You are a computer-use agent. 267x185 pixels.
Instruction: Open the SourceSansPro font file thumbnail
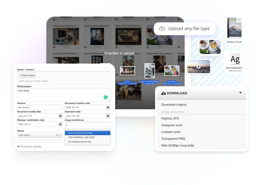[235, 59]
